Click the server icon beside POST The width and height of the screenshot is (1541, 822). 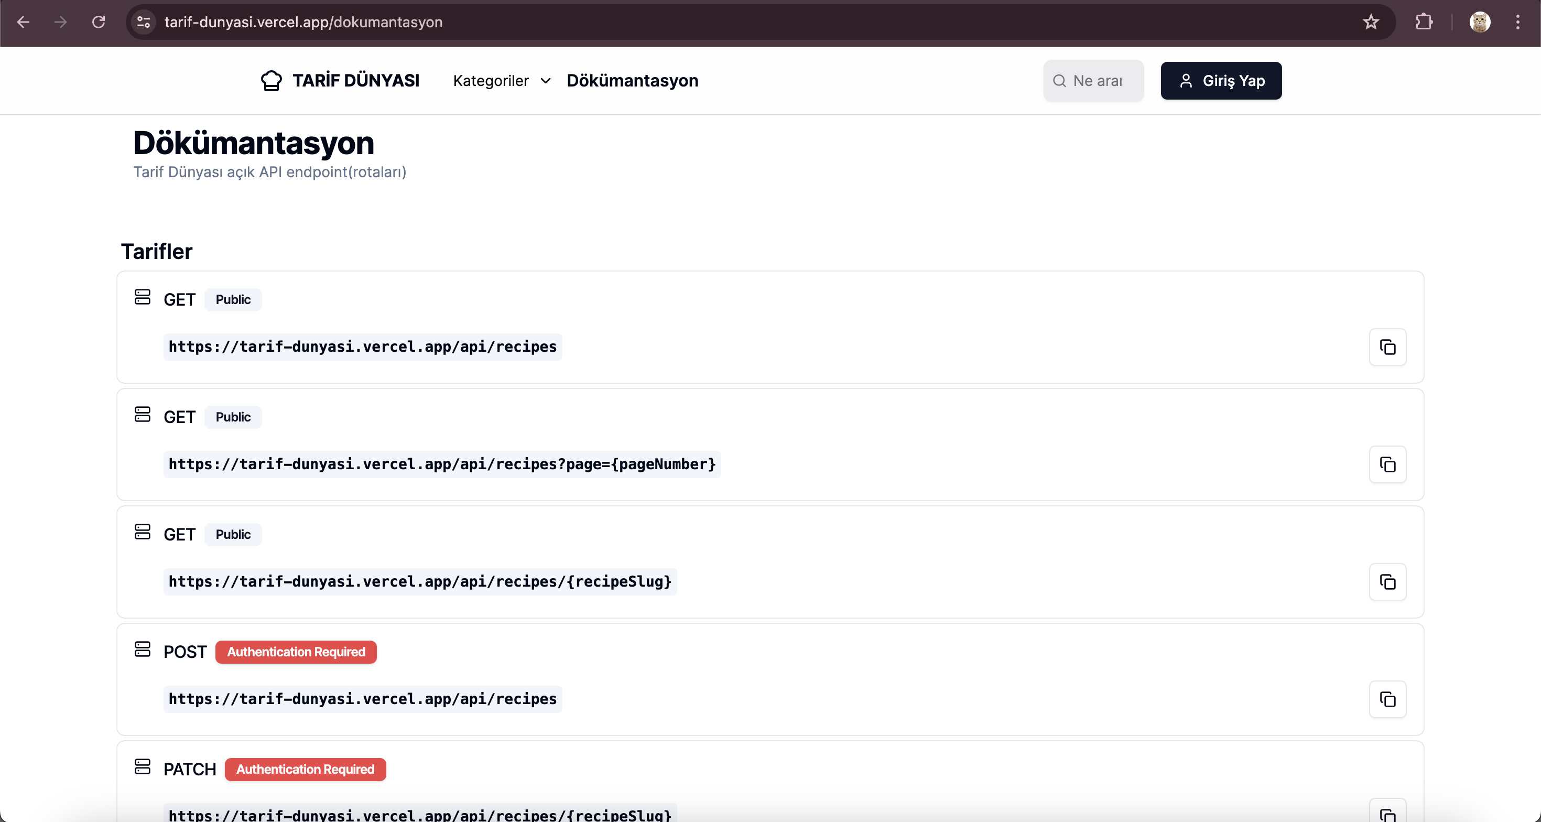[x=143, y=649]
